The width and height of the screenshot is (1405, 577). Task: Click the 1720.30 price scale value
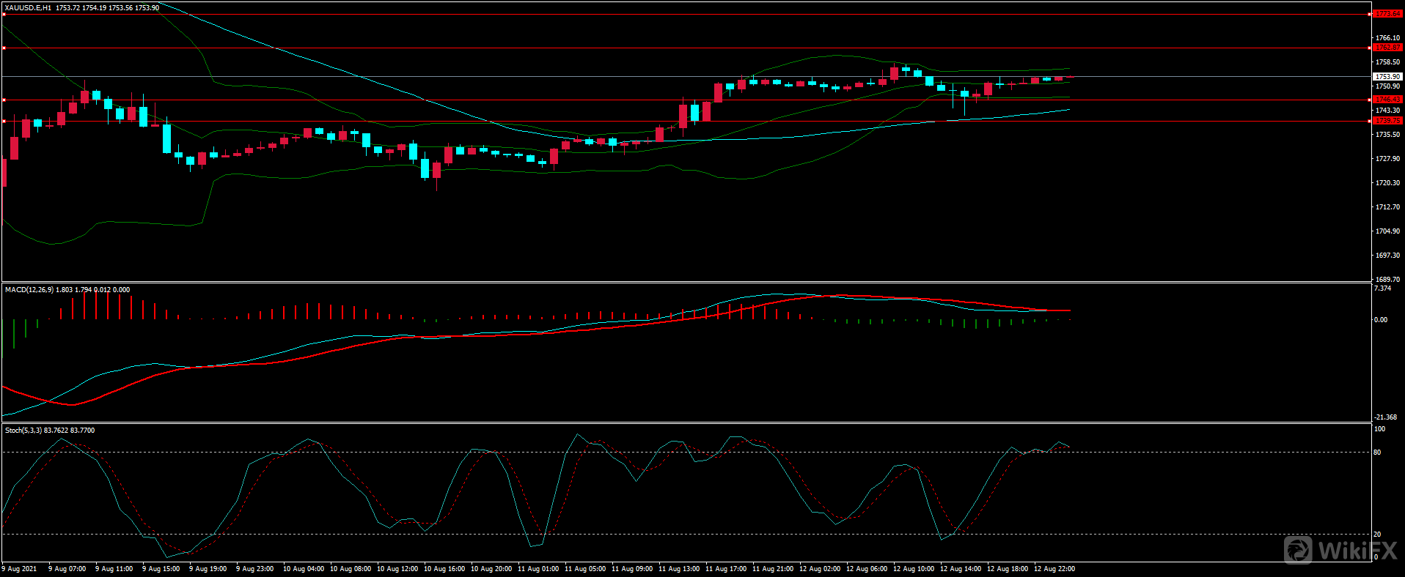point(1387,183)
